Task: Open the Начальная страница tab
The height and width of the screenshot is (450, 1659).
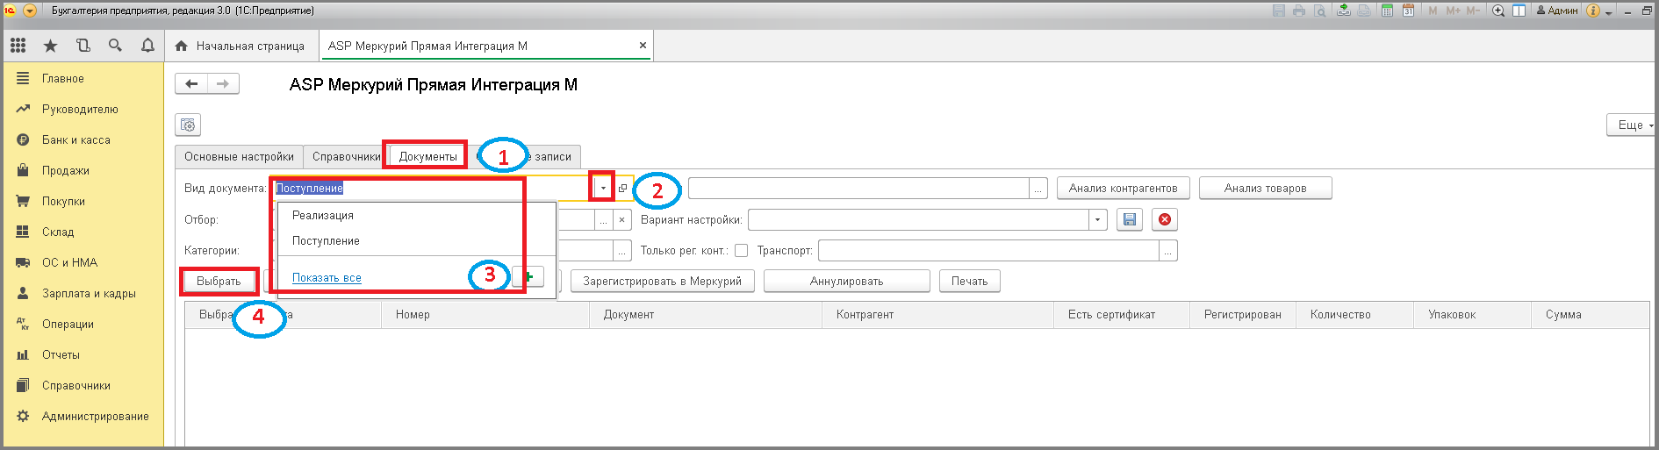Action: (x=241, y=46)
